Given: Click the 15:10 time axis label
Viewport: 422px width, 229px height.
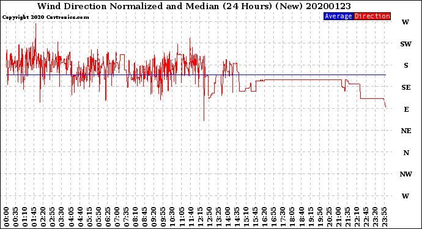Looking at the screenshot, I should 246,217.
